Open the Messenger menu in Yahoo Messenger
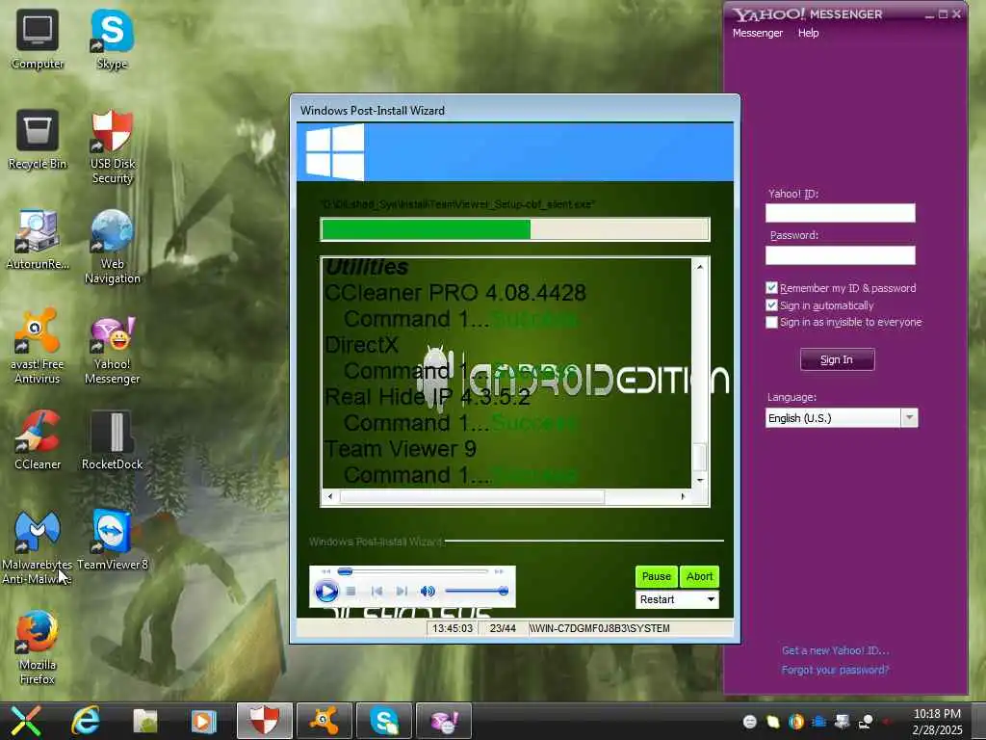Viewport: 986px width, 740px height. [x=757, y=33]
